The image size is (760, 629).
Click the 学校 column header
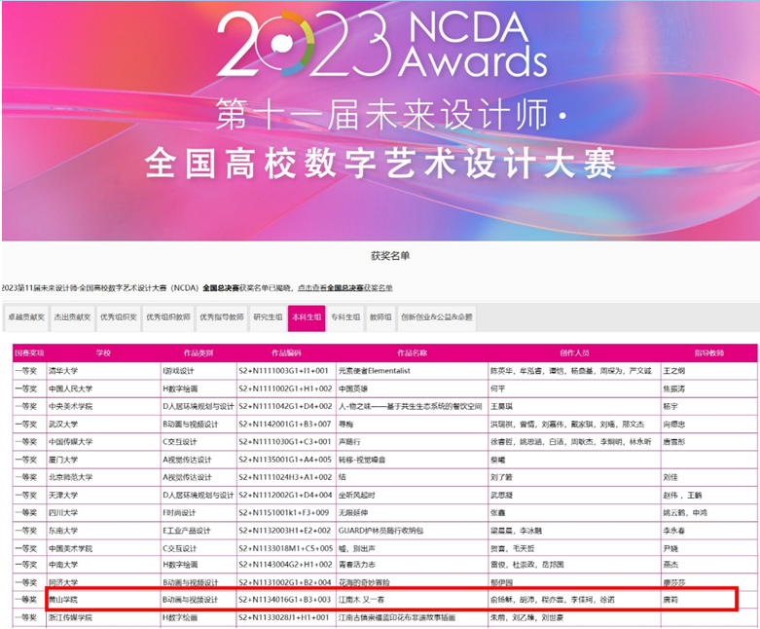103,353
